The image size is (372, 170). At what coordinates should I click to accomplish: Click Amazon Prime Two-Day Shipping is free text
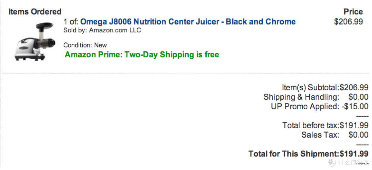(142, 54)
